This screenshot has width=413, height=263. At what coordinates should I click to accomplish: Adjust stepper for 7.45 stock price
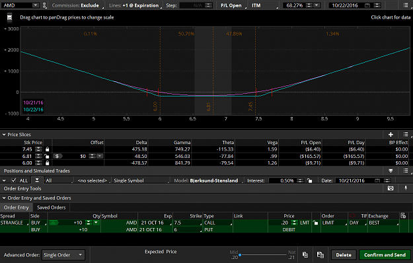click(38, 149)
